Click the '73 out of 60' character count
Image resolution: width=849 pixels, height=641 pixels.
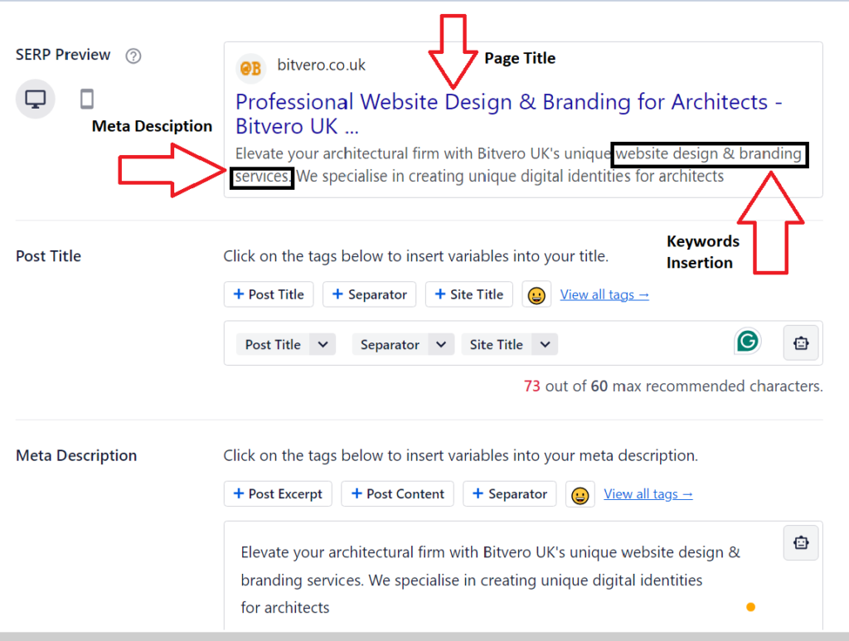pyautogui.click(x=673, y=386)
